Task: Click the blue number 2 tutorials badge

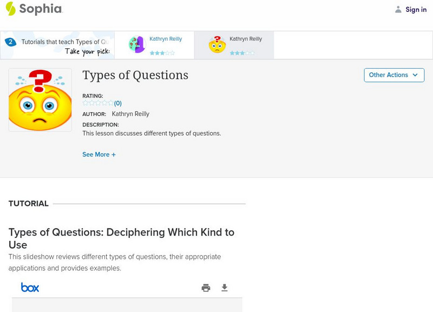Action: 10,42
